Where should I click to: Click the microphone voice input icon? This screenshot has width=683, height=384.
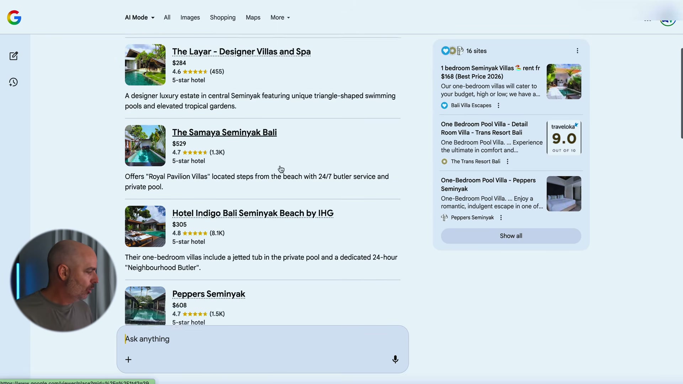tap(395, 359)
